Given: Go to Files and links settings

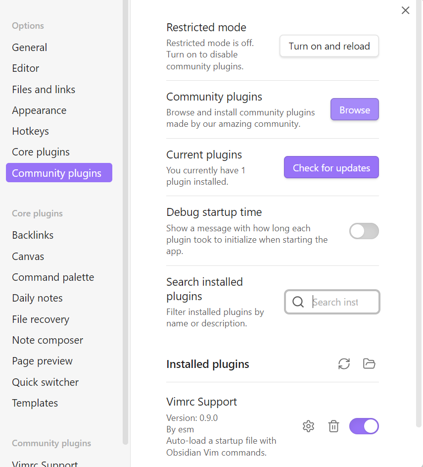Looking at the screenshot, I should pos(44,90).
